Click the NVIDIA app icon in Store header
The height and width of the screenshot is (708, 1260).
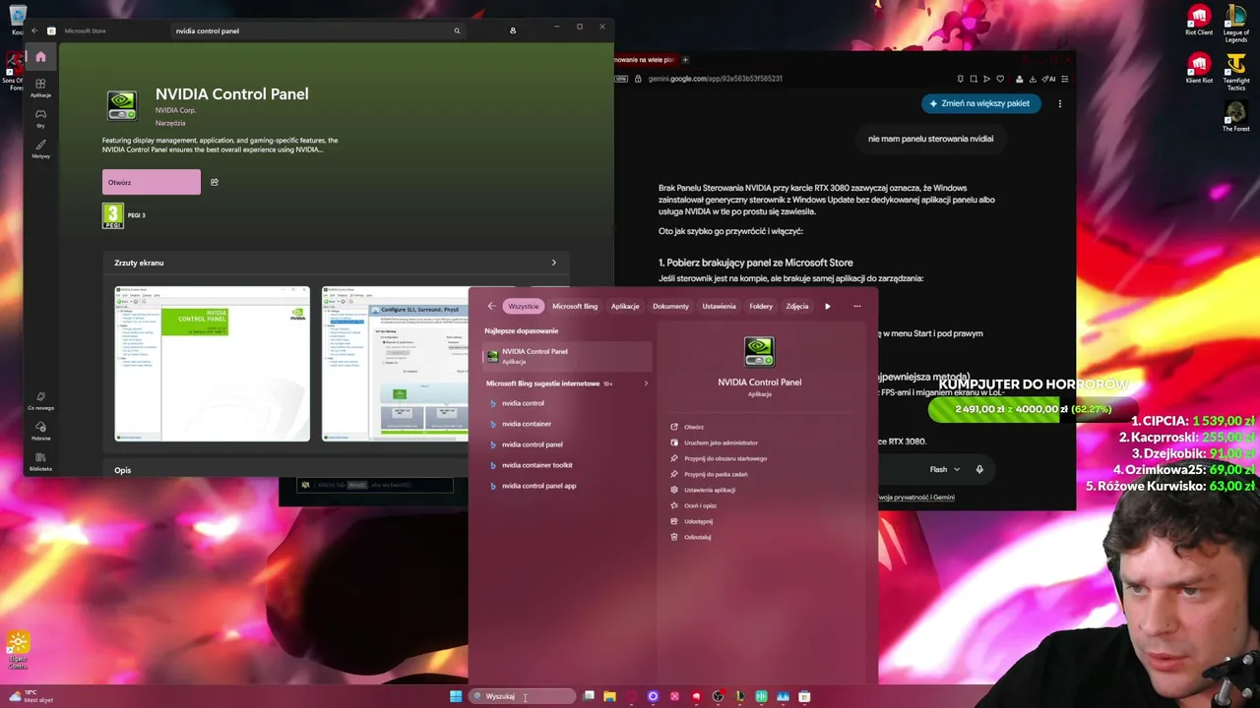[122, 104]
